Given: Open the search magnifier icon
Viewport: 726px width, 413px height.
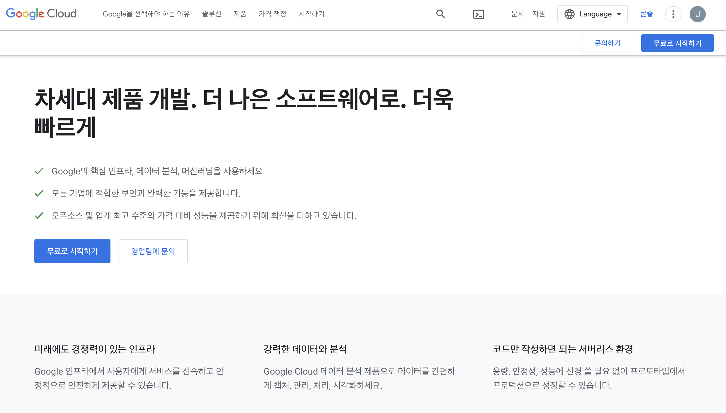Looking at the screenshot, I should pyautogui.click(x=440, y=14).
